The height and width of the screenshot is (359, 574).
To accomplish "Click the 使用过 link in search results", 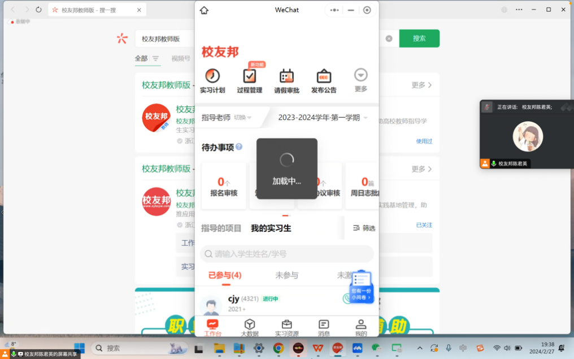I will (x=424, y=141).
